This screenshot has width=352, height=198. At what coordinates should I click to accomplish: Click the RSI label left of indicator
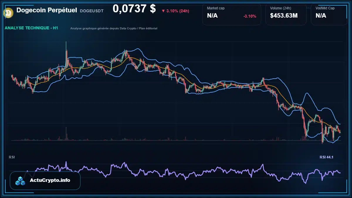[12, 157]
